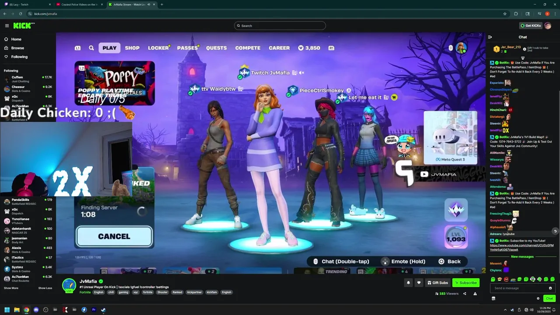Open jasmanian channel in sidebar
This screenshot has width=560, height=315.
pos(28,240)
